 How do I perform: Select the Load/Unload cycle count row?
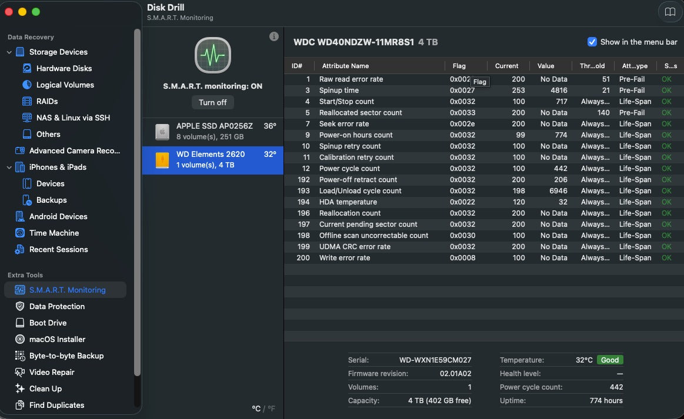point(484,191)
